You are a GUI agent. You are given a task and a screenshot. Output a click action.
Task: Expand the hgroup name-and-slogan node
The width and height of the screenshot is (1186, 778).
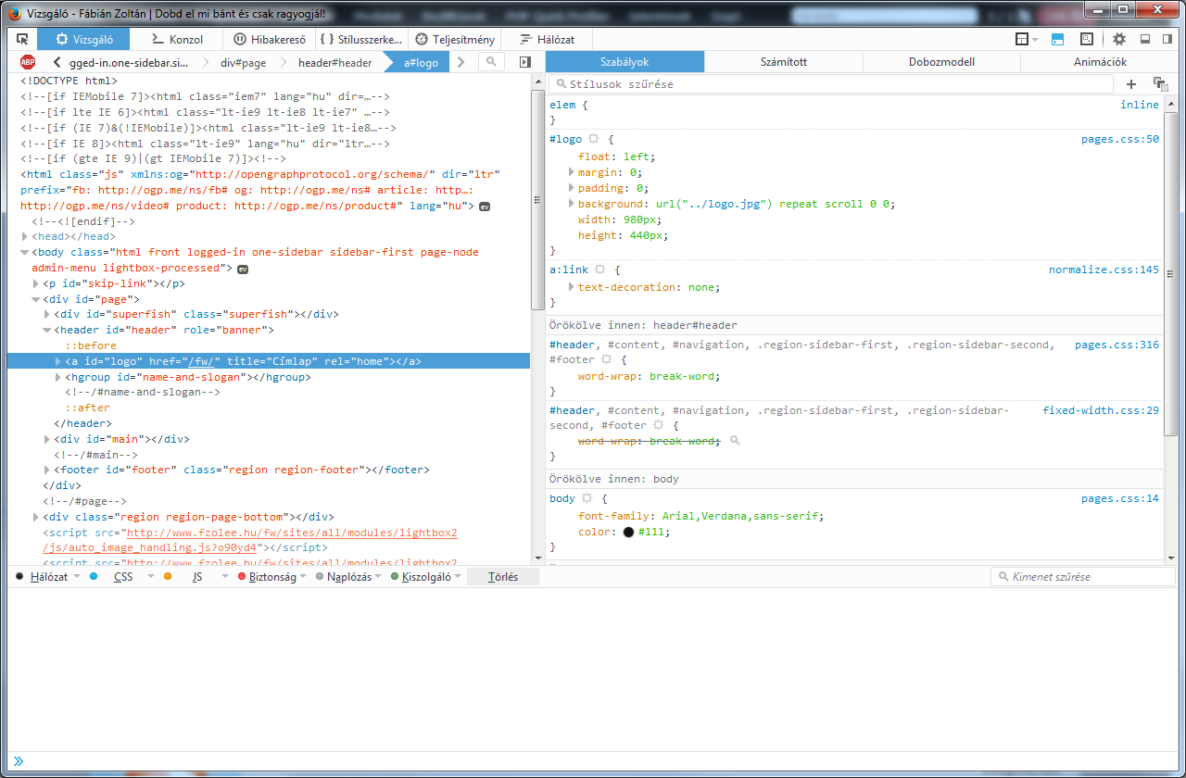(59, 377)
